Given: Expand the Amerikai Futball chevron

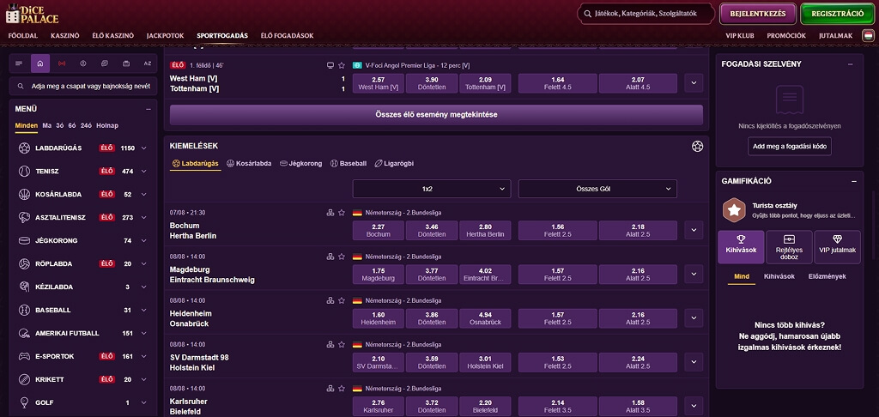Looking at the screenshot, I should tap(144, 333).
